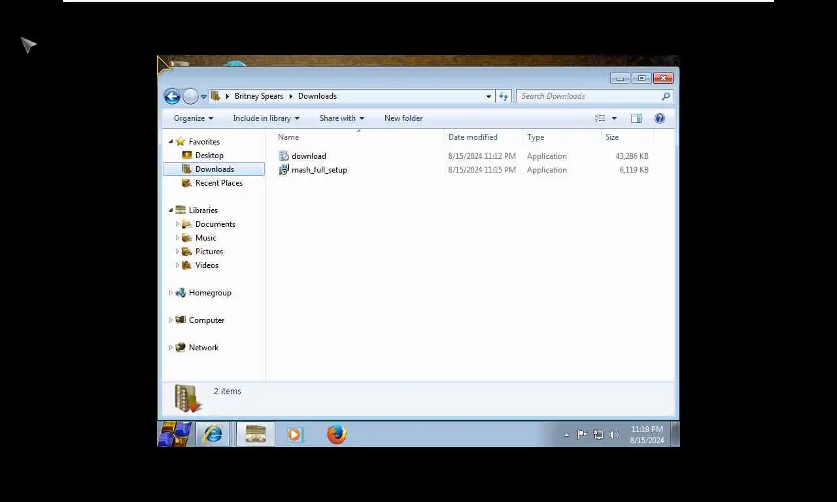Expand the Pictures library
The image size is (837, 502).
[x=177, y=252]
